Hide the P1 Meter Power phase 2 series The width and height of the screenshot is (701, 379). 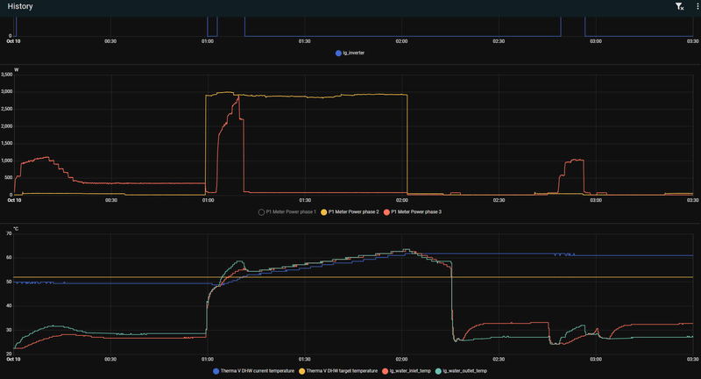pos(350,212)
